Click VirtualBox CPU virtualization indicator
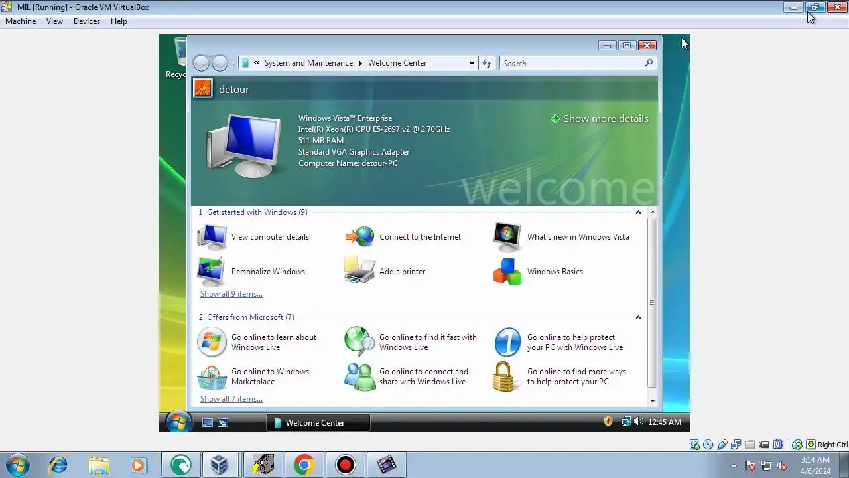Viewport: 849px width, 478px height. click(x=778, y=445)
